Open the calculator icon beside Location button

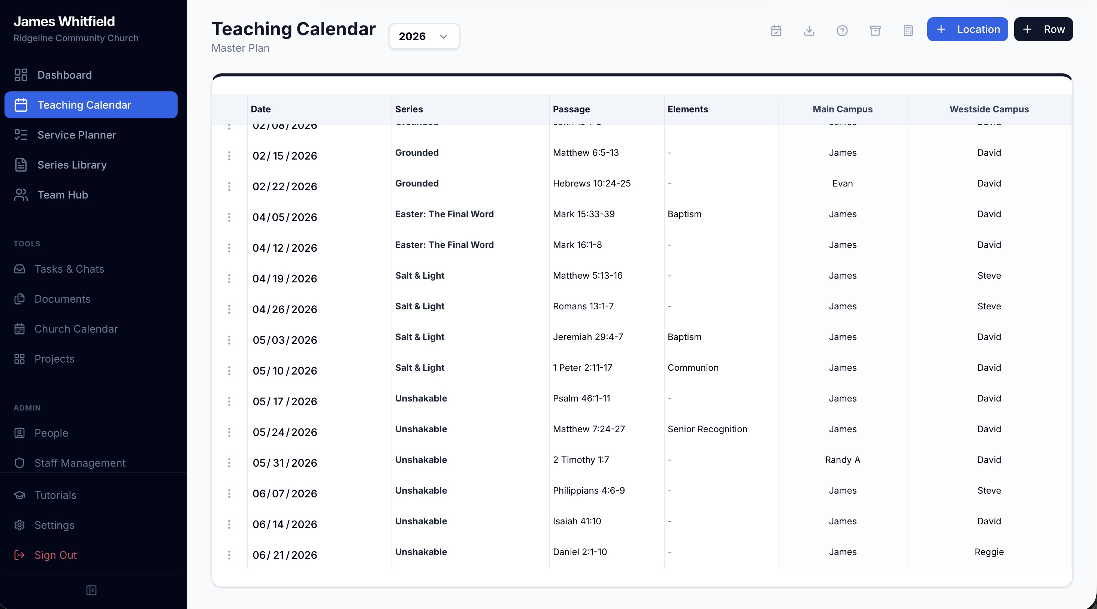coord(908,30)
